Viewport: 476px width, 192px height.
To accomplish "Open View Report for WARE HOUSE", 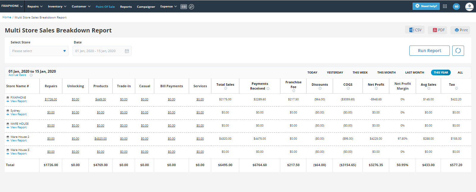I will click(18, 127).
